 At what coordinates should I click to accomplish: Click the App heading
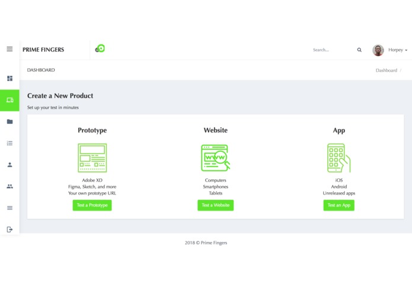click(x=339, y=130)
